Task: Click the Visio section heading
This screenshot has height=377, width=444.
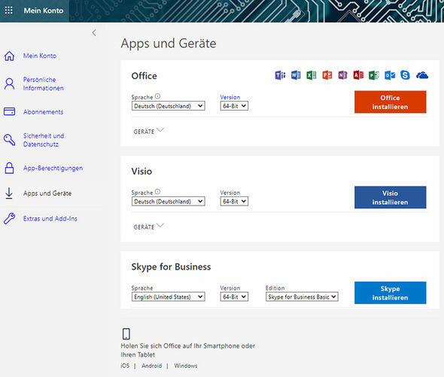Action: [x=141, y=171]
